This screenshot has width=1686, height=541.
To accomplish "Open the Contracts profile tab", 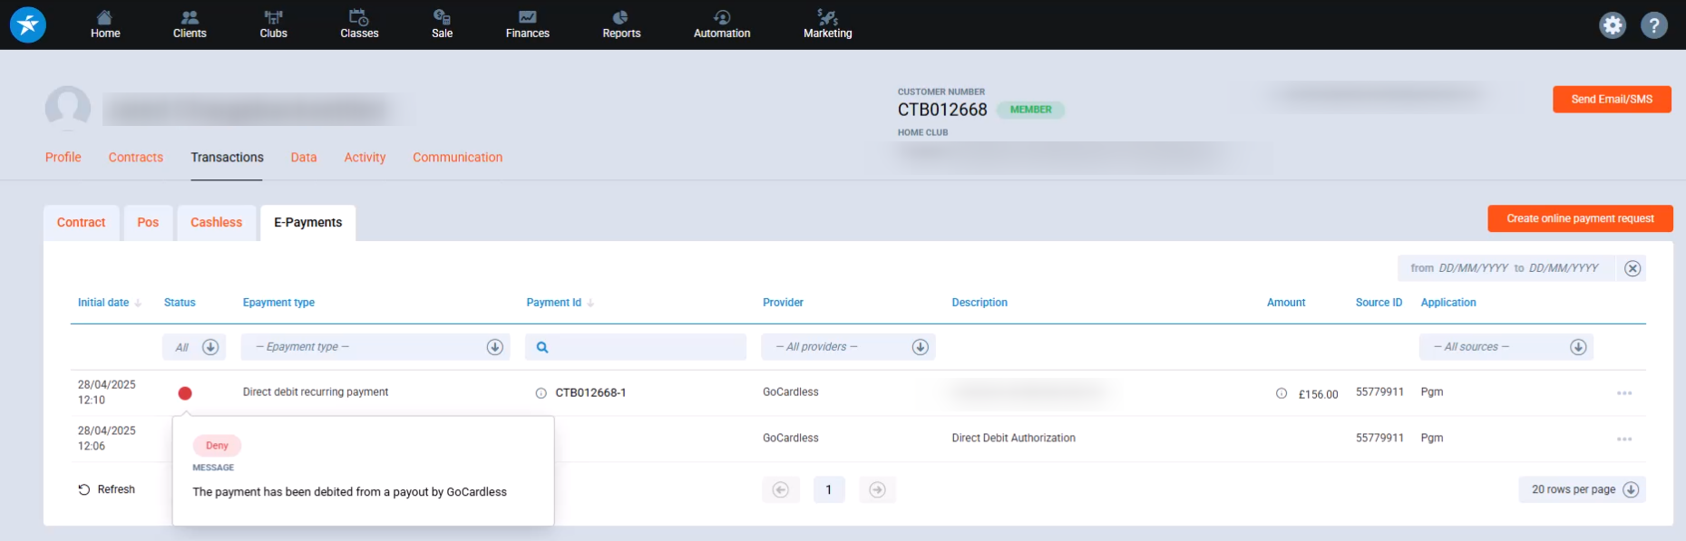I will (x=136, y=158).
